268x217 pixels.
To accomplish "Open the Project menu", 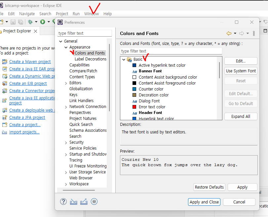I will [62, 14].
